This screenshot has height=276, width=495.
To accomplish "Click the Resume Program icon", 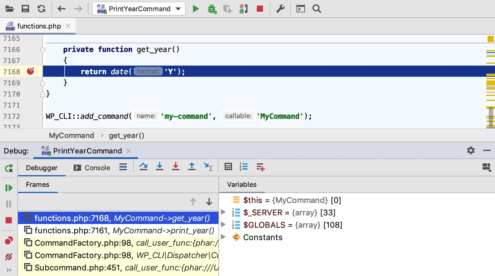I will (x=9, y=188).
